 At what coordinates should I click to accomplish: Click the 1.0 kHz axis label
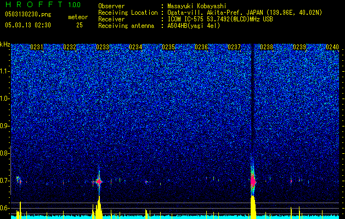coord(5,99)
